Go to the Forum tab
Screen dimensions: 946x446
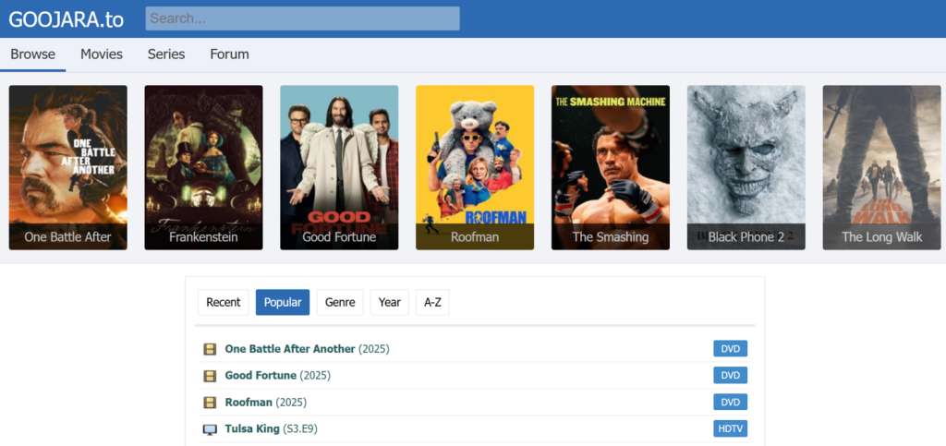(x=229, y=54)
